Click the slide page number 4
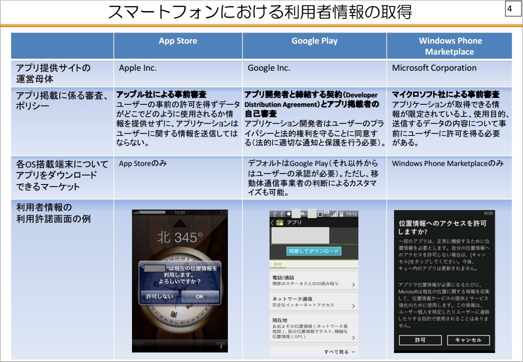523x362 pixels. point(509,9)
